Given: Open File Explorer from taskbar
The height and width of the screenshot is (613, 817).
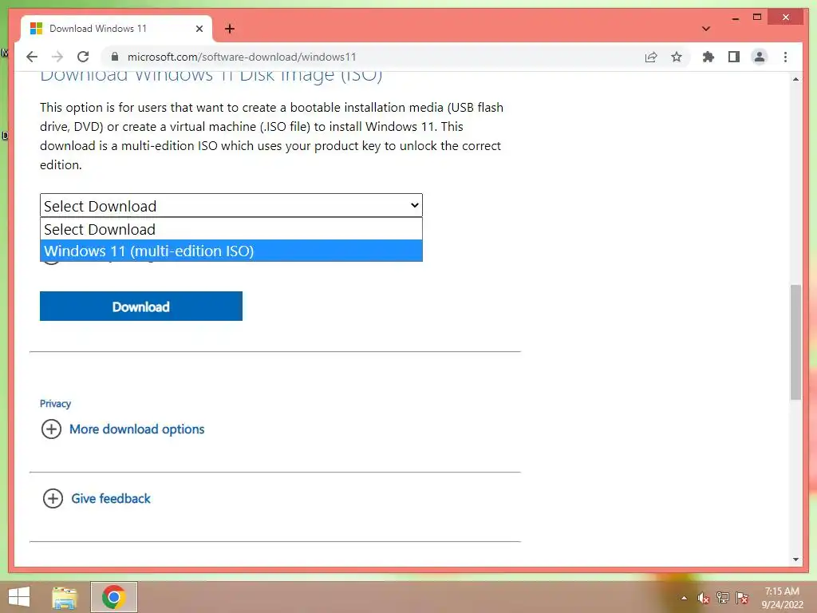Looking at the screenshot, I should coord(64,597).
